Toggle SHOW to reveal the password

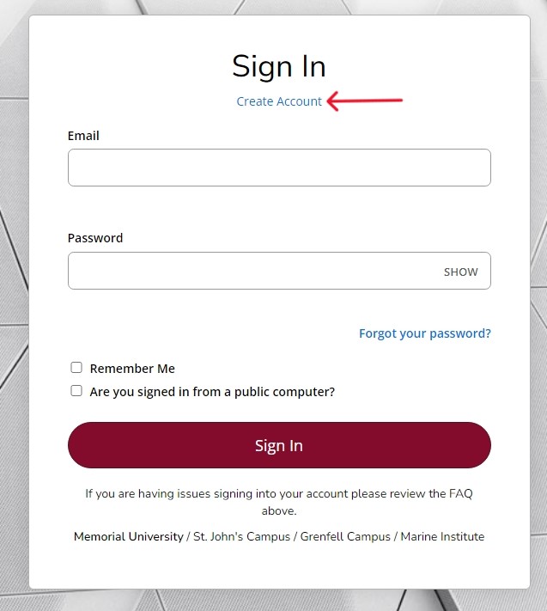pyautogui.click(x=460, y=272)
